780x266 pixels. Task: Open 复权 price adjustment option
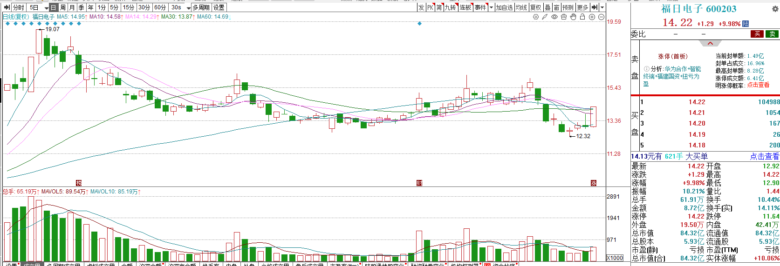[536, 7]
